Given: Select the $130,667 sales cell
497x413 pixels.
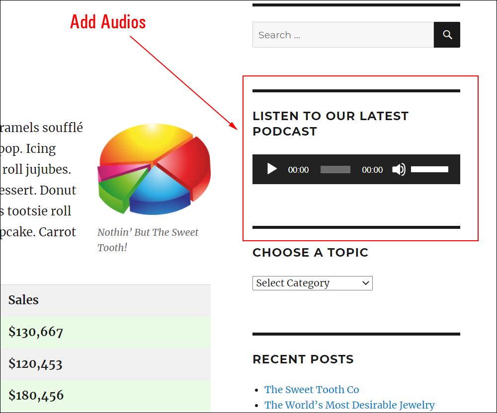Looking at the screenshot, I should (105, 332).
